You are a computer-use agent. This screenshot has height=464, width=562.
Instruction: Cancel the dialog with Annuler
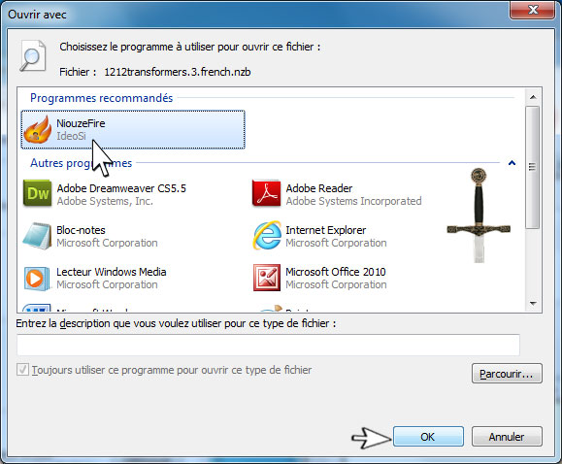click(507, 437)
